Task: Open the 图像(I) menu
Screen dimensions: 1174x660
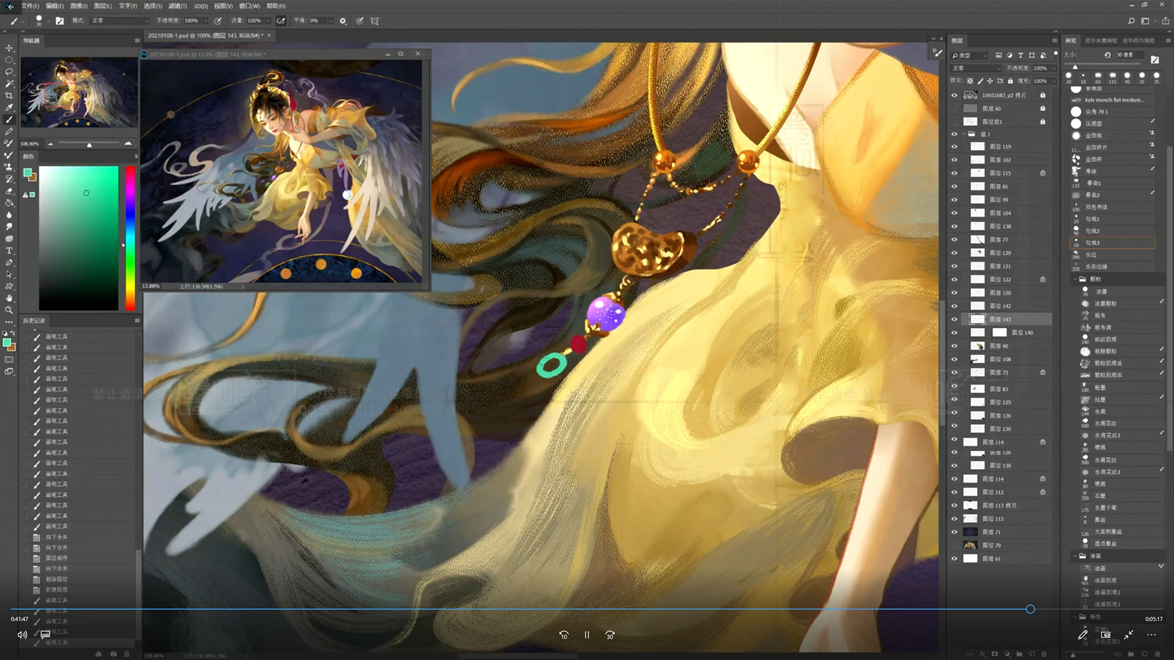Action: tap(79, 5)
